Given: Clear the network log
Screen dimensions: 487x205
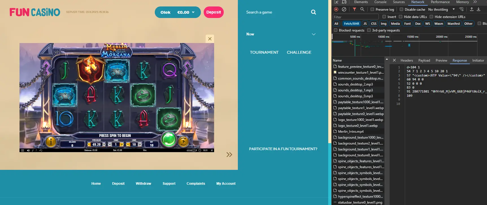Looking at the screenshot, I should pyautogui.click(x=344, y=9).
